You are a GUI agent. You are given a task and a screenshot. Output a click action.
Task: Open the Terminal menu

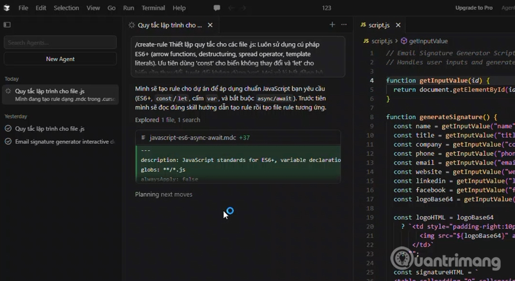coord(153,8)
